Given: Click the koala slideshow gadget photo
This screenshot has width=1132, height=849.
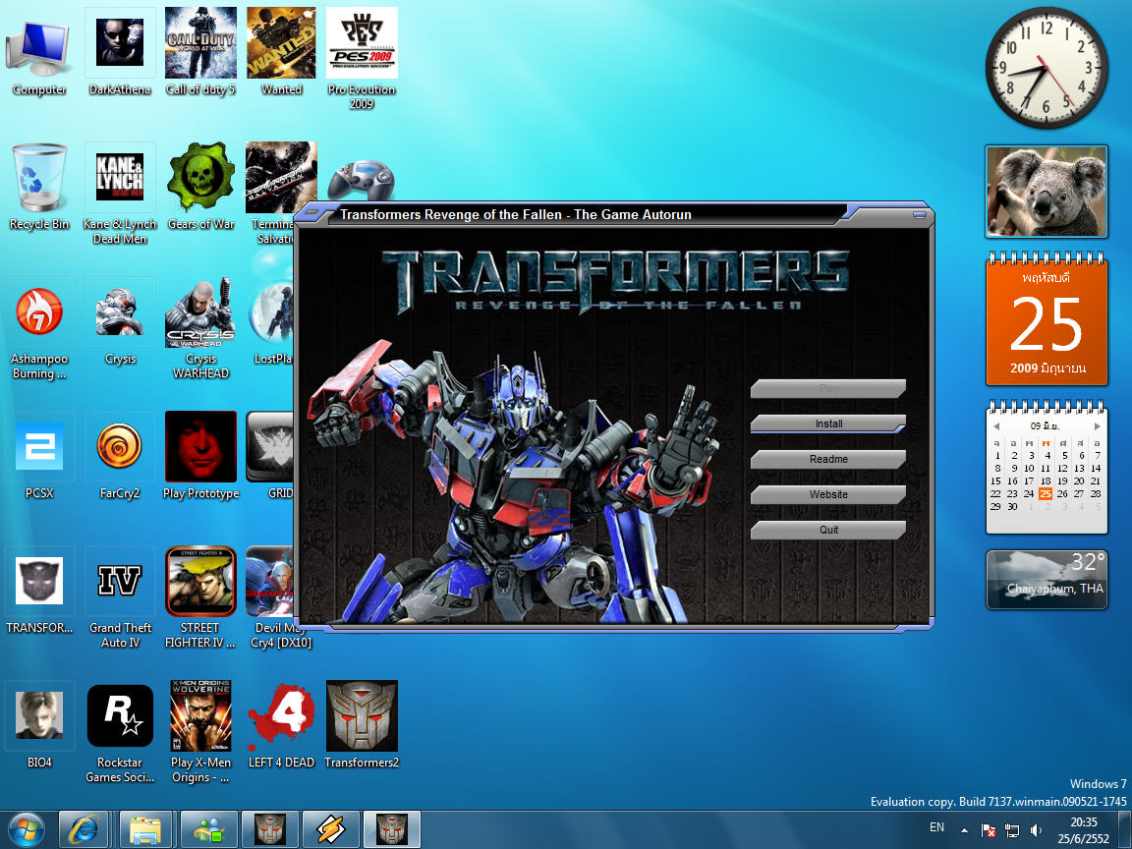Looking at the screenshot, I should click(1047, 192).
